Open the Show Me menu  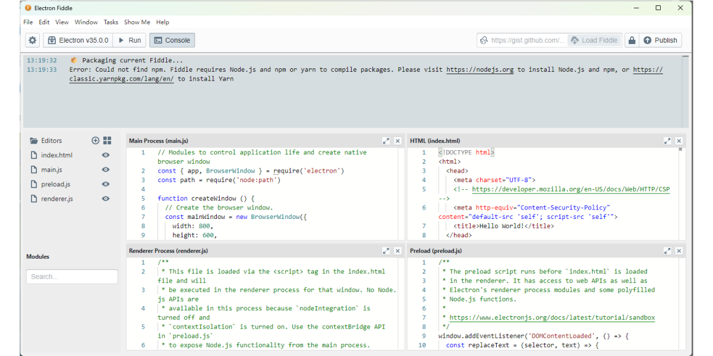137,22
